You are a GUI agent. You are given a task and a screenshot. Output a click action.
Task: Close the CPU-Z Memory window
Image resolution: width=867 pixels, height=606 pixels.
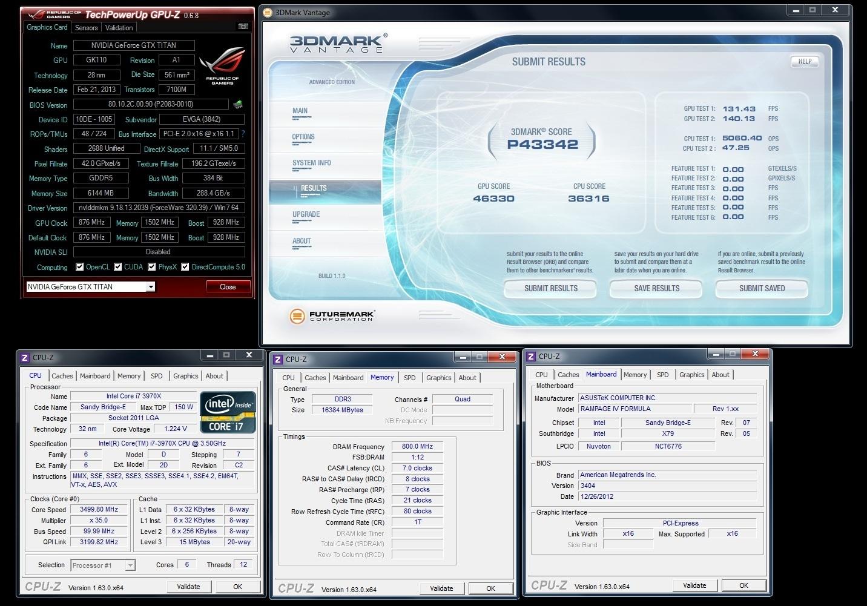503,357
